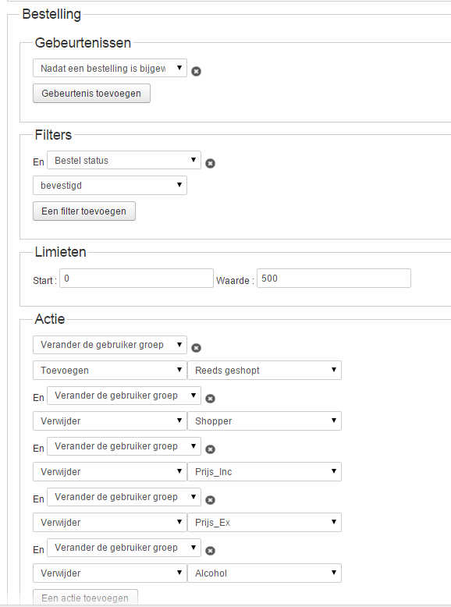The height and width of the screenshot is (607, 451).
Task: Delete the Bestel status filter row
Action: [x=210, y=163]
